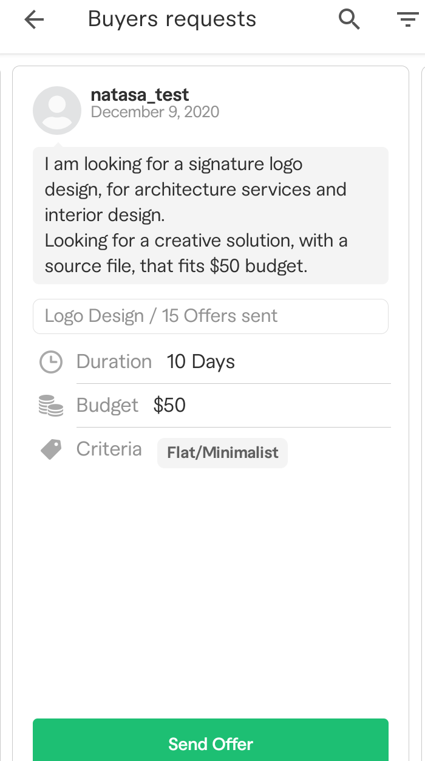The width and height of the screenshot is (425, 761).
Task: Click the coins icon beside Budget
Action: click(x=51, y=406)
